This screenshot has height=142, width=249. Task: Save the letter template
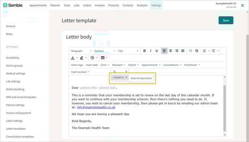click(x=226, y=20)
